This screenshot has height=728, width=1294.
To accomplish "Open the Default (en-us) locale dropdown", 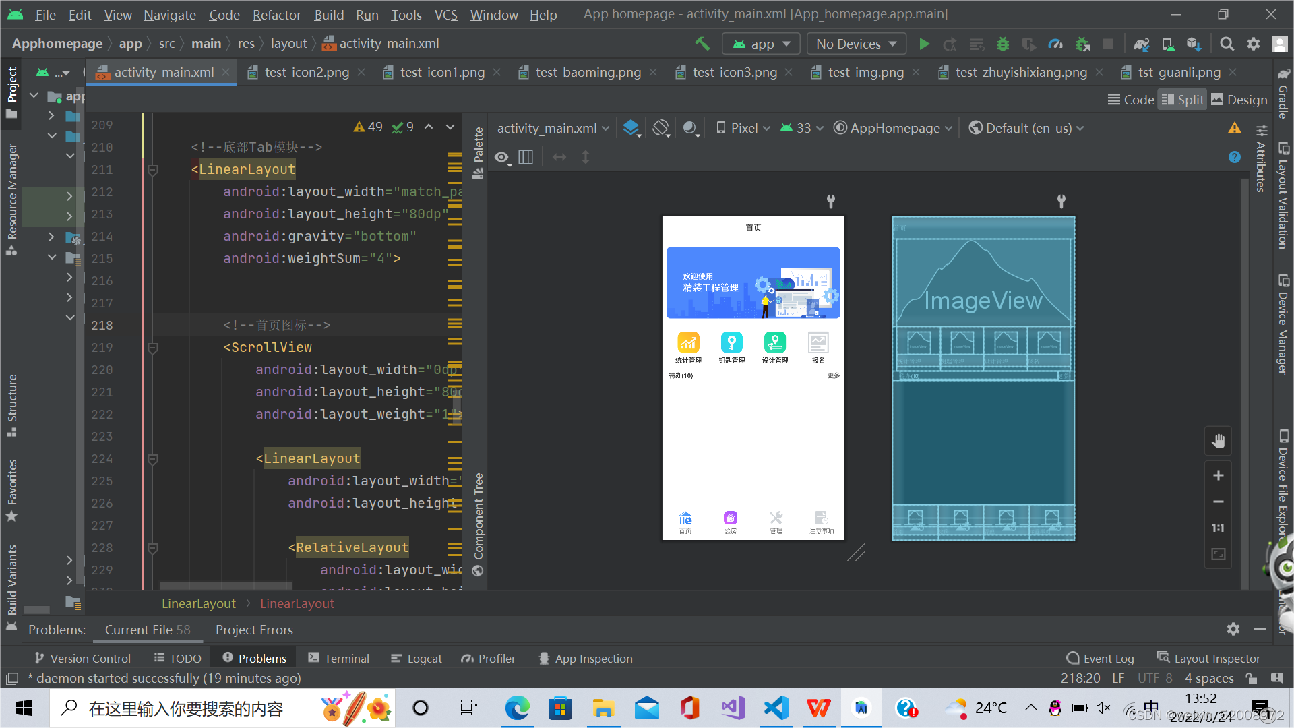I will pos(1026,128).
